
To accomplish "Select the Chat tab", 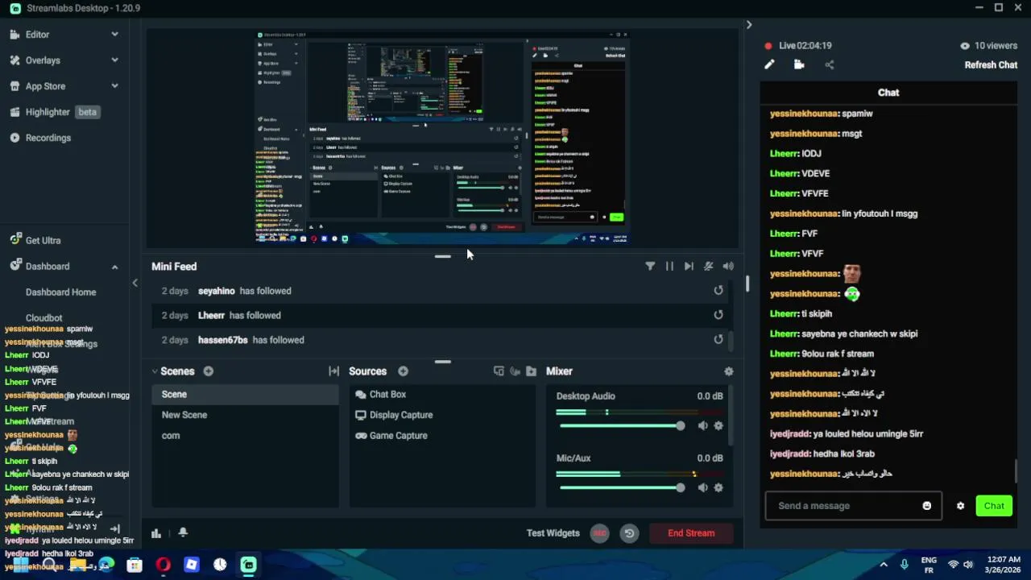I will pyautogui.click(x=888, y=93).
